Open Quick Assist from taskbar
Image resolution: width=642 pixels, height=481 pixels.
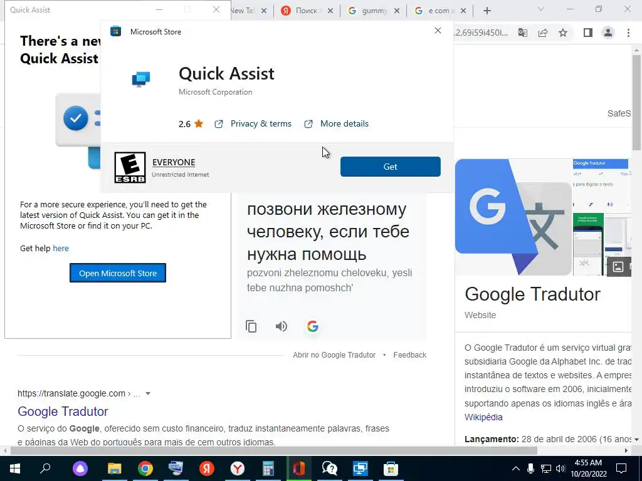click(x=360, y=468)
